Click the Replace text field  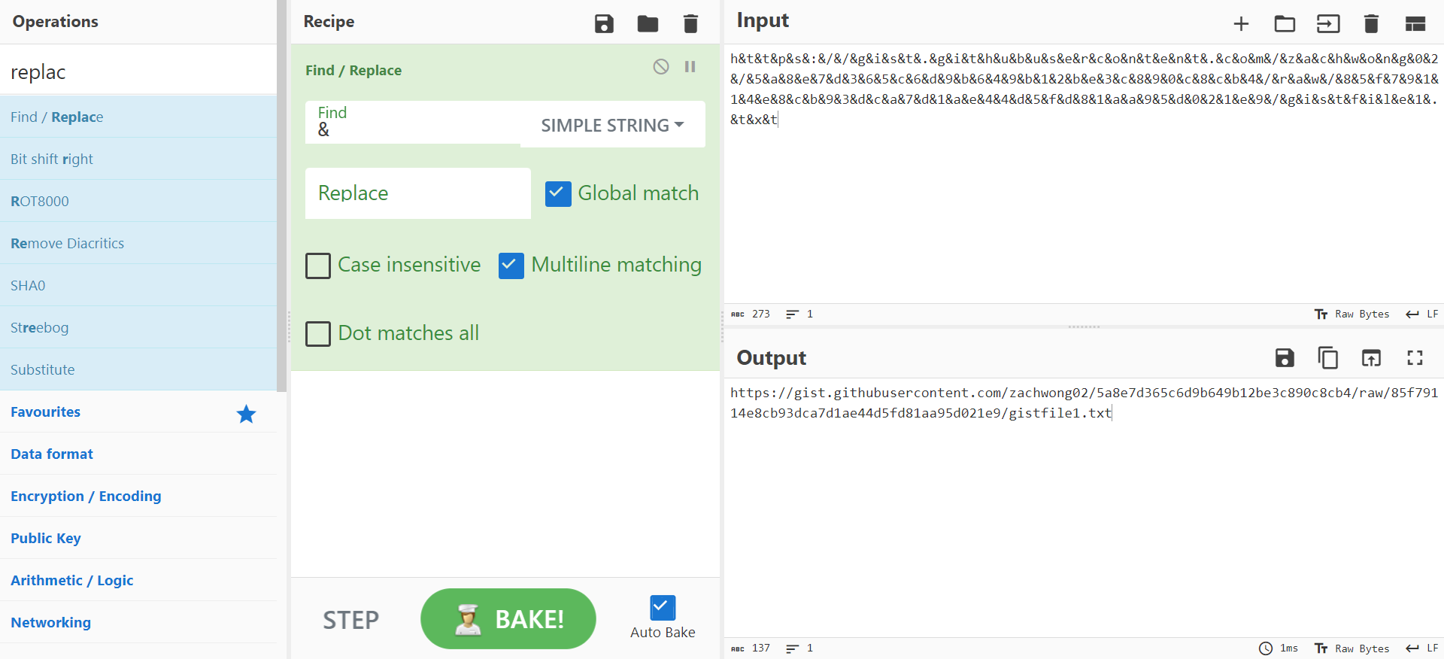coord(418,193)
